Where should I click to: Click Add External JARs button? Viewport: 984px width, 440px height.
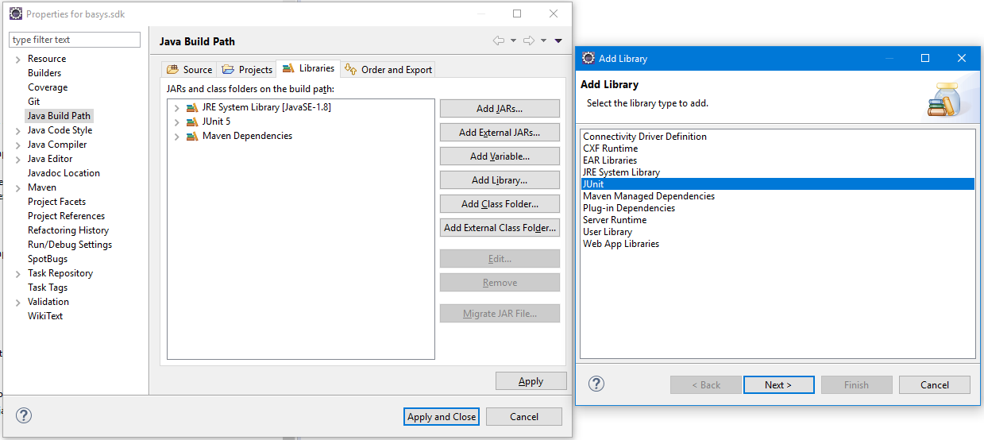[500, 132]
